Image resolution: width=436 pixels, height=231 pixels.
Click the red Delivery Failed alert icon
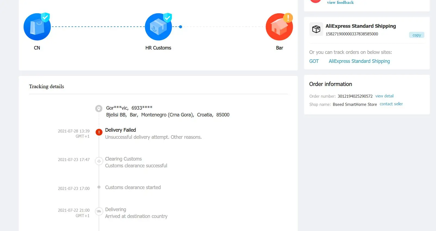pos(99,132)
